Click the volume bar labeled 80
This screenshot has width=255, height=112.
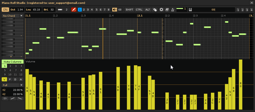tap(240, 84)
